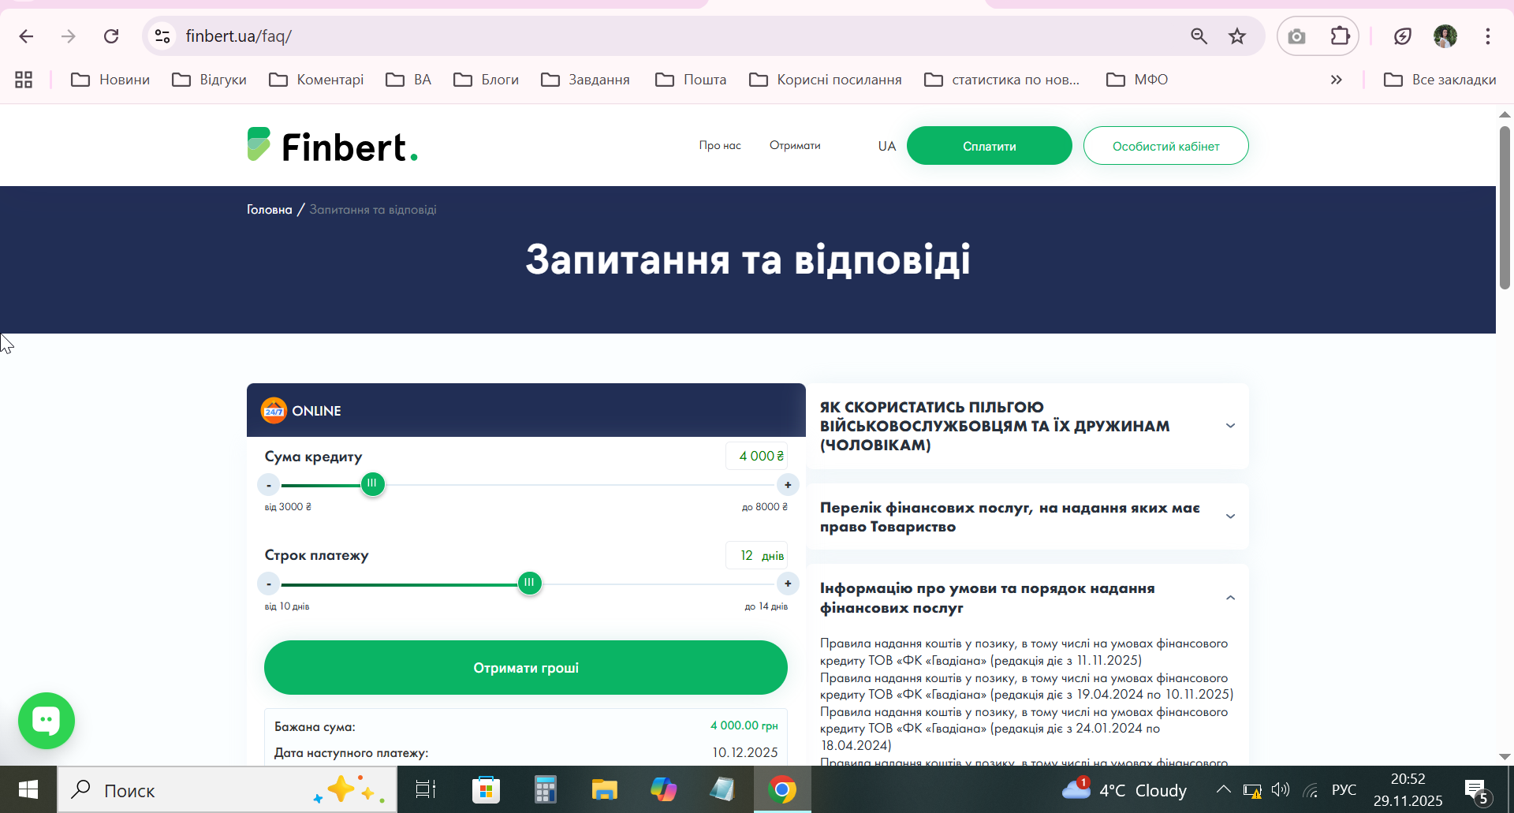Launch Microsoft Store from taskbar
1514x813 pixels.
486,789
